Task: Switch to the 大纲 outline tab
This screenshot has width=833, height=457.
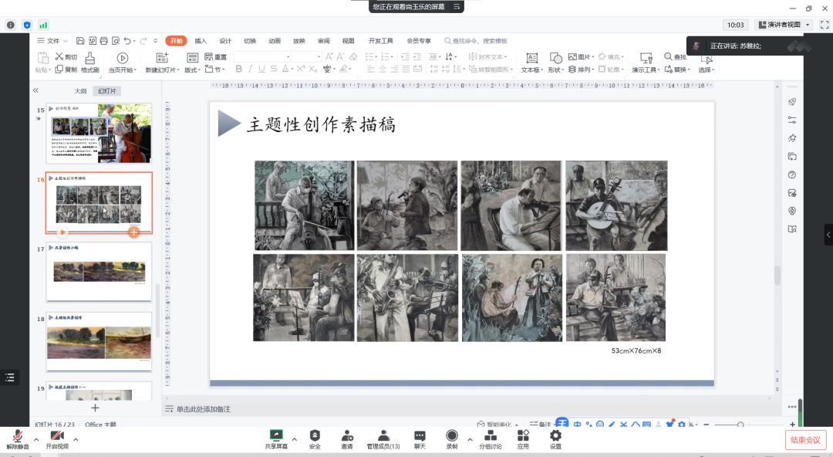Action: point(80,91)
